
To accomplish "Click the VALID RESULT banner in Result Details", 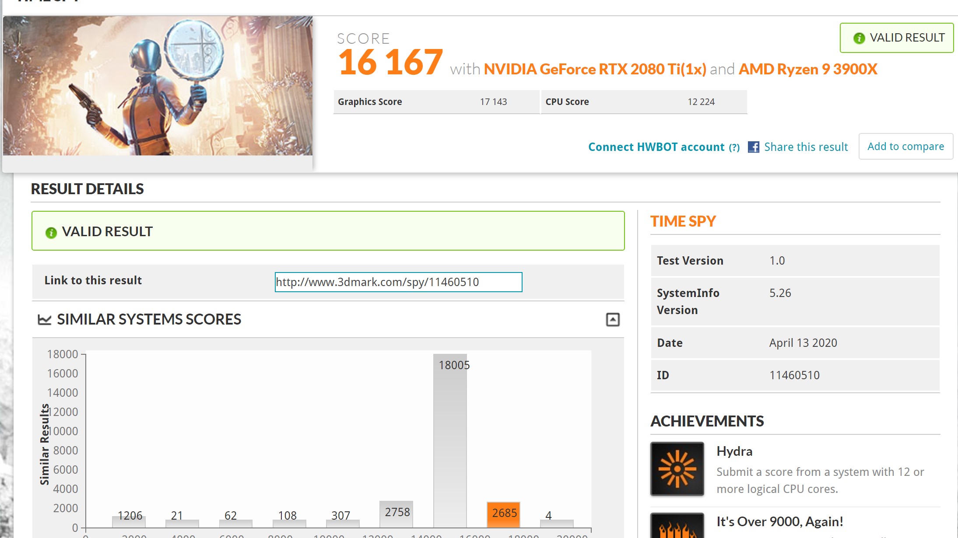I will (328, 231).
